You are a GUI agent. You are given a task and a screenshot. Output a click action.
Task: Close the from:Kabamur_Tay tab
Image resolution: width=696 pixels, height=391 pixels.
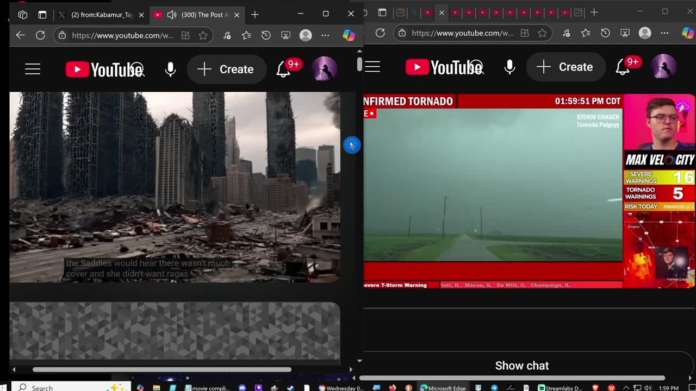point(141,15)
